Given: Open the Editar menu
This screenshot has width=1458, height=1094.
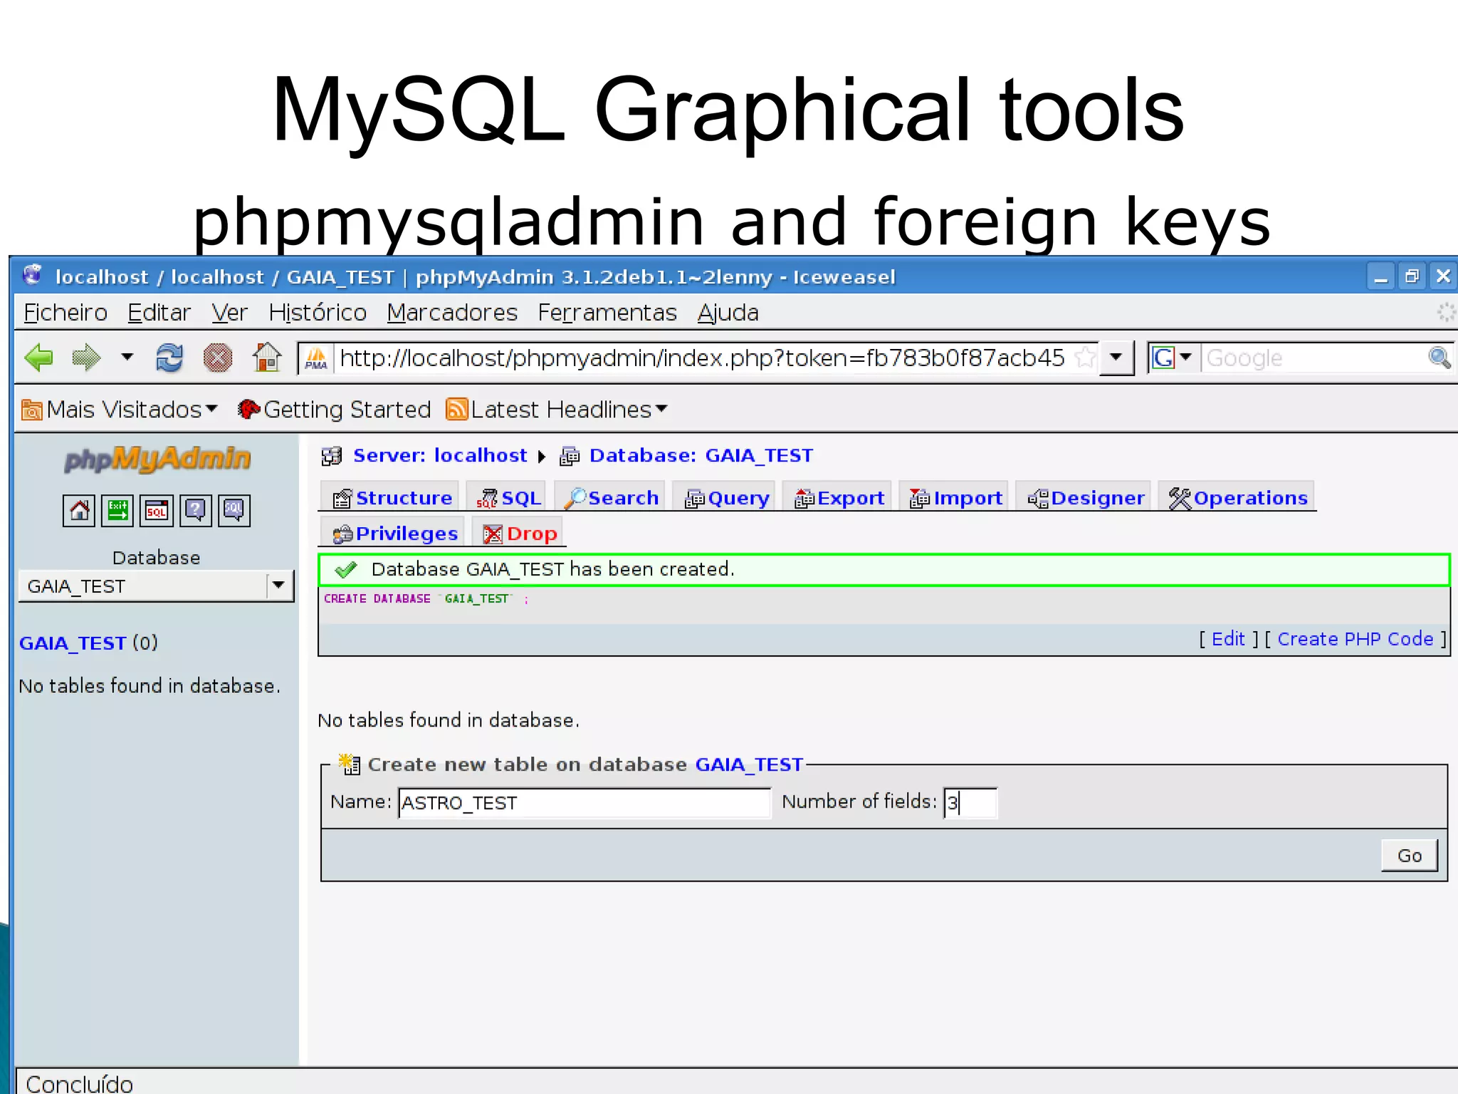Looking at the screenshot, I should click(159, 313).
